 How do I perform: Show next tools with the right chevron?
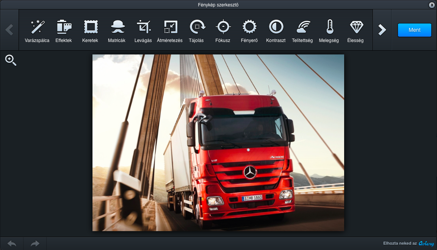(382, 30)
